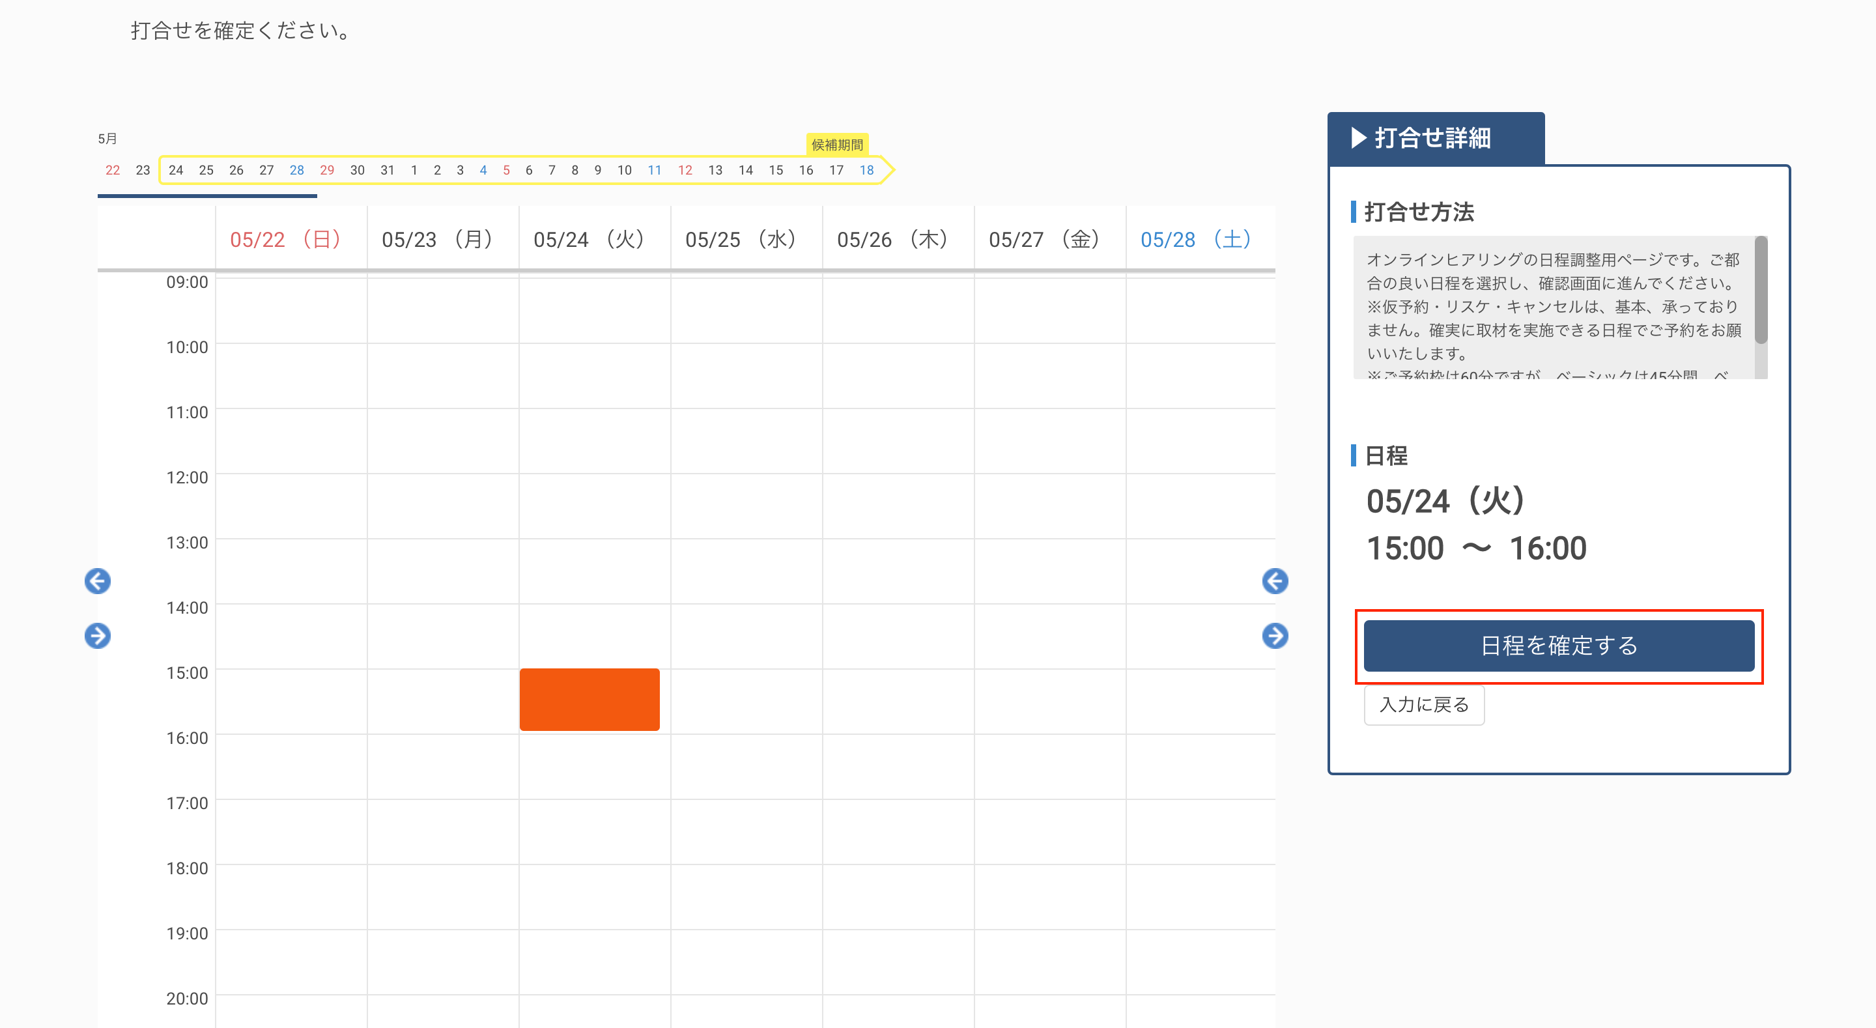The width and height of the screenshot is (1876, 1028).
Task: Click the 日程を確定する button
Action: click(1559, 646)
